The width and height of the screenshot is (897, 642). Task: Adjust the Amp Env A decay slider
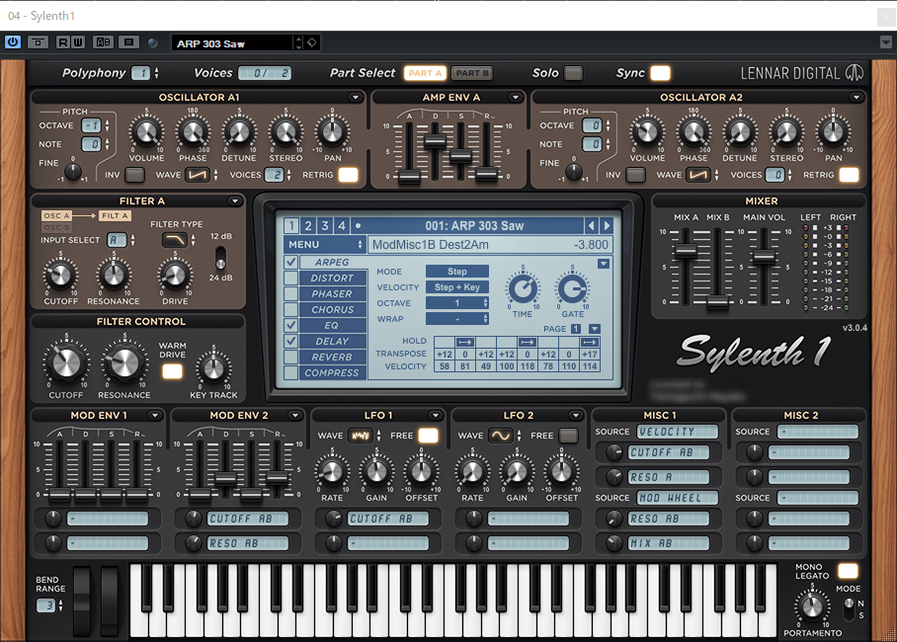(x=436, y=141)
